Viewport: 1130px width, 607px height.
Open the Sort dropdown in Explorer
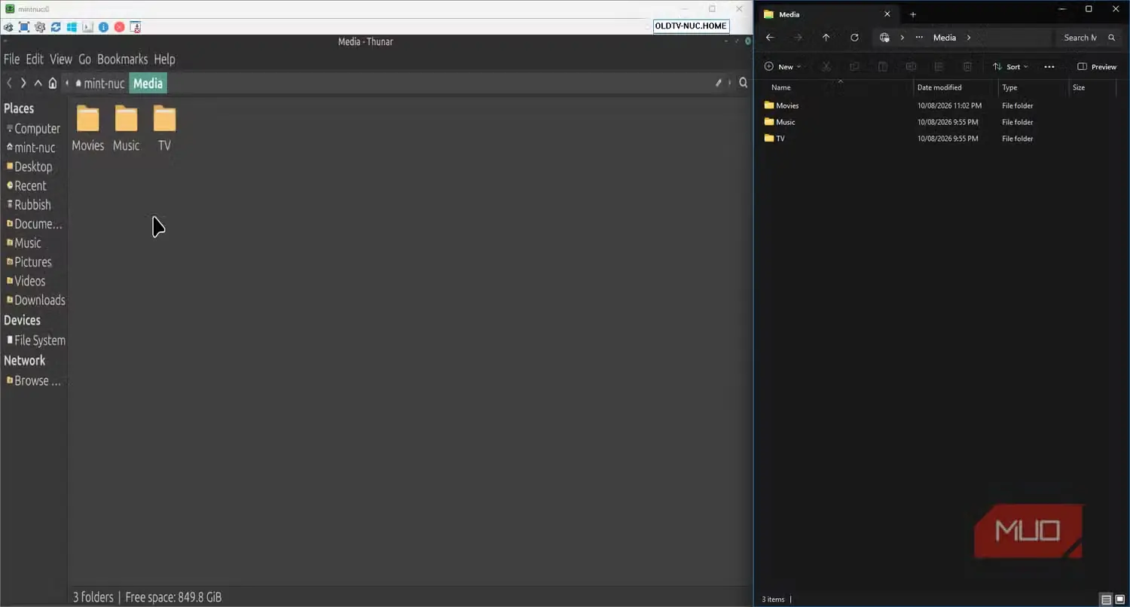pos(1010,67)
